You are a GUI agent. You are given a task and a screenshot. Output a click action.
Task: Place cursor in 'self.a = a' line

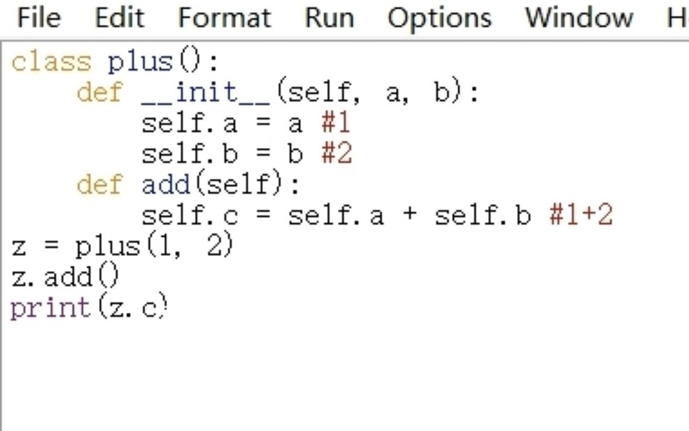tap(222, 124)
